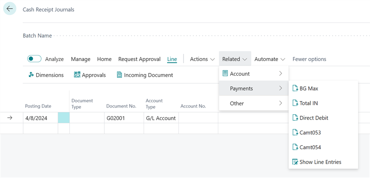Click the highlighted cell after posting date
This screenshot has height=178, width=370.
coord(64,118)
